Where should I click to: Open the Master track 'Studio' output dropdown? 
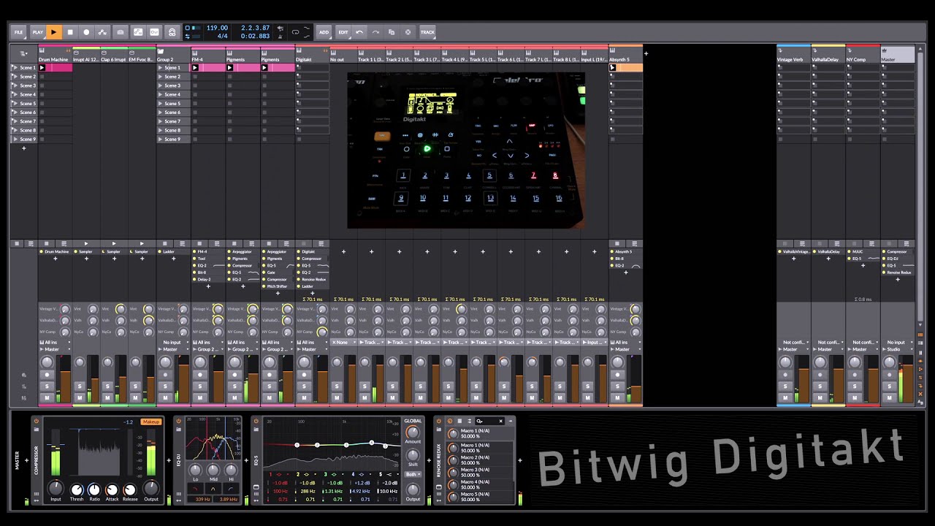tap(897, 349)
